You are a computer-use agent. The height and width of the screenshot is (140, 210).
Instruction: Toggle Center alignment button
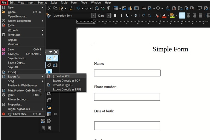coord(188,15)
